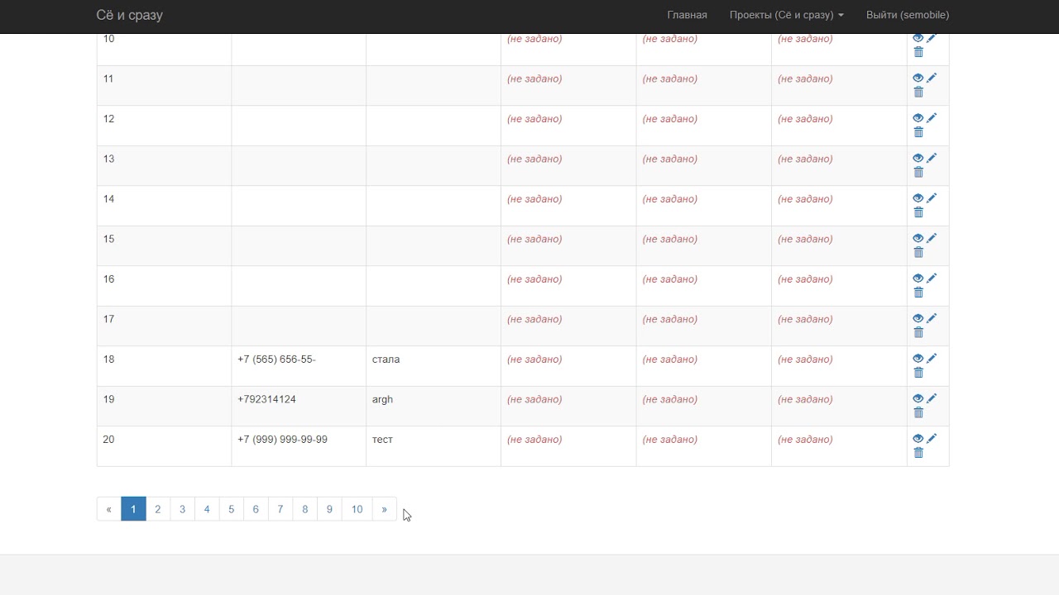
Task: Open pagination page 9
Action: (329, 509)
